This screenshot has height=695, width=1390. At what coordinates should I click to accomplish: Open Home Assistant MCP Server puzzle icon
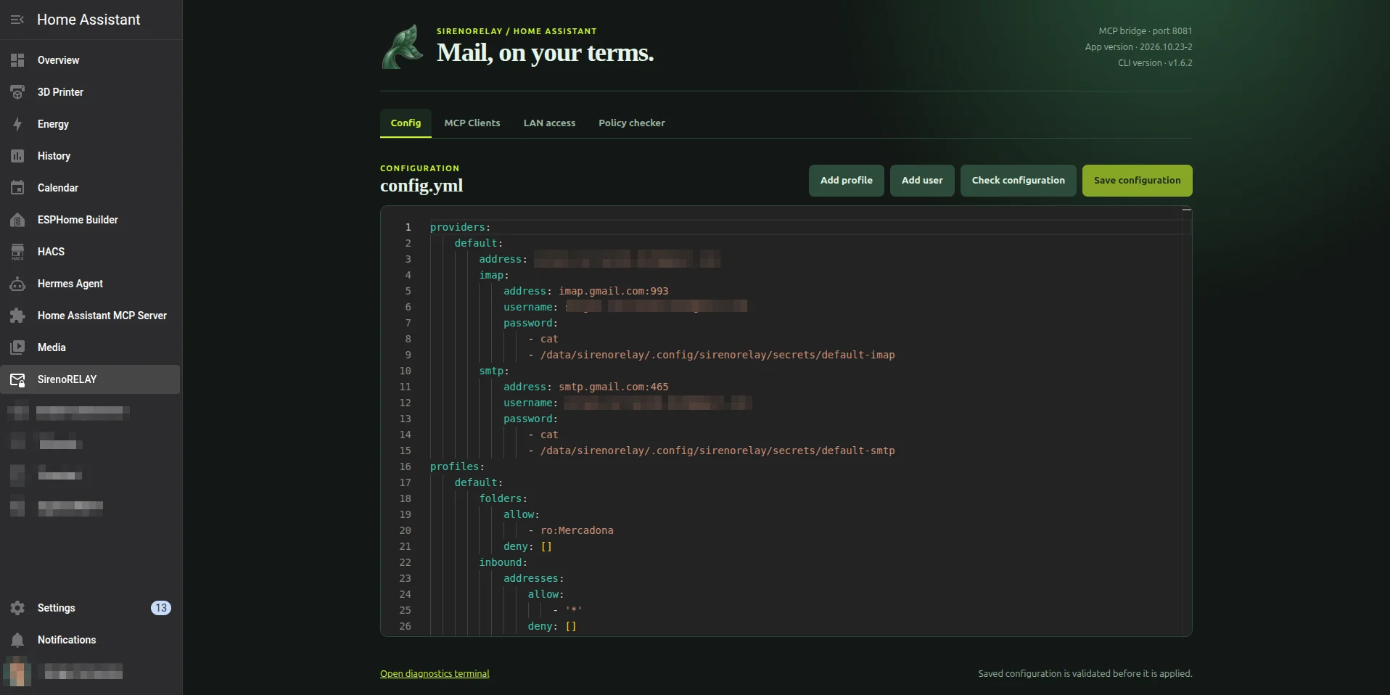(17, 316)
